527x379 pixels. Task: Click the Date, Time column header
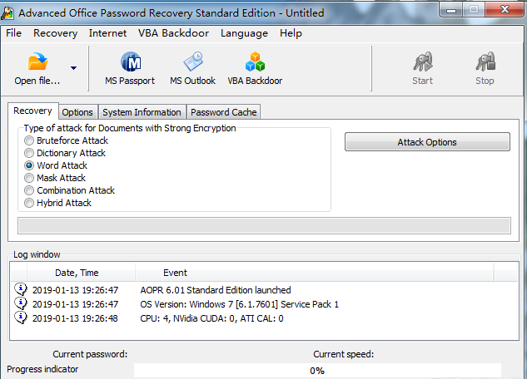point(77,273)
